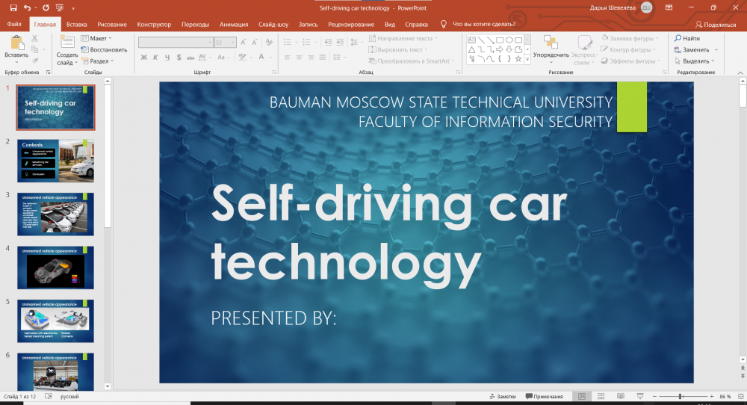Click the line spacing icon
747x405 pixels.
354,43
